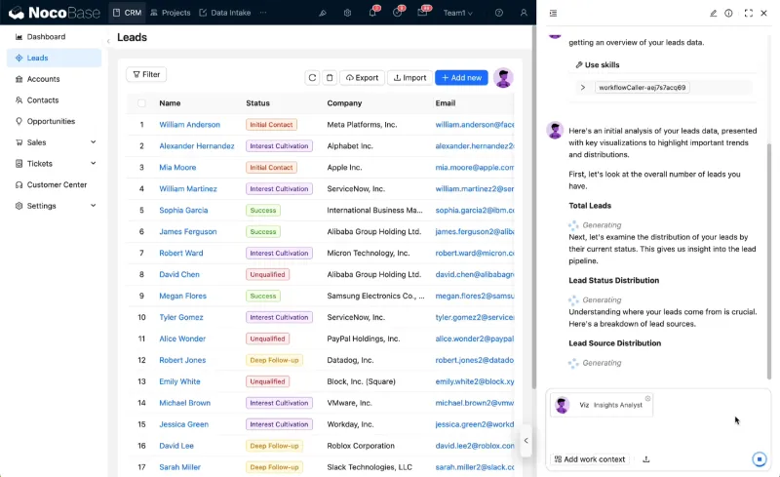The height and width of the screenshot is (477, 780).
Task: Switch to the Projects tab
Action: 170,13
